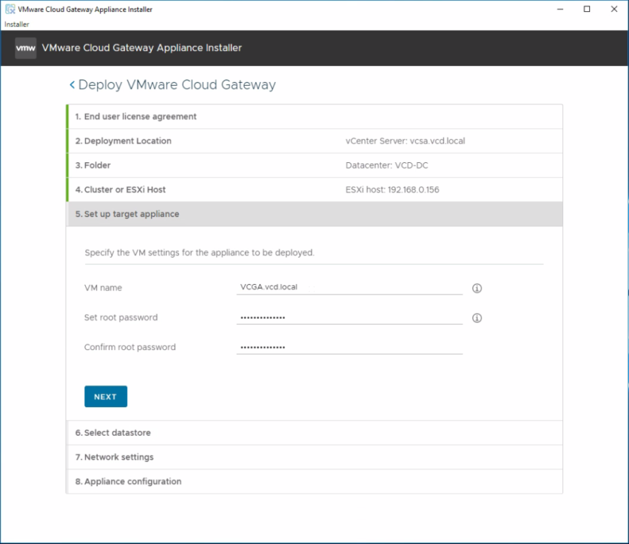Click the NEXT button

[x=105, y=396]
